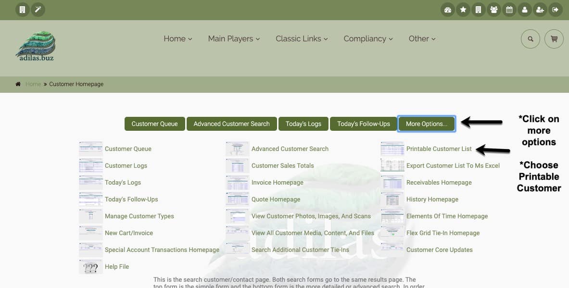Open the Classic Links dropdown
The width and height of the screenshot is (569, 288).
tap(302, 39)
